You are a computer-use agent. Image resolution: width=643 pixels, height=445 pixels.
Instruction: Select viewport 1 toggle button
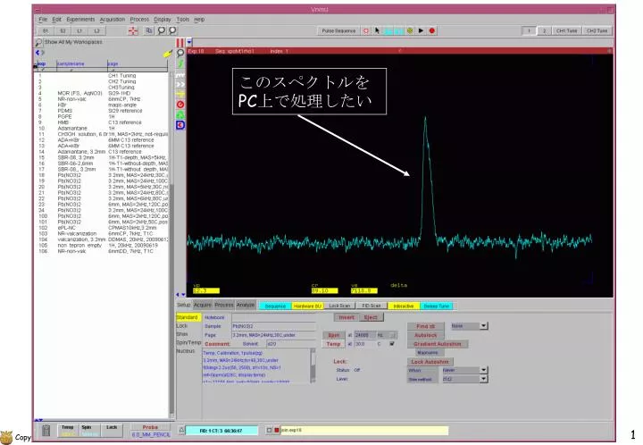tap(529, 30)
